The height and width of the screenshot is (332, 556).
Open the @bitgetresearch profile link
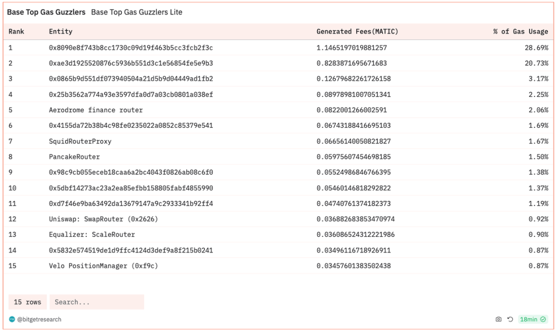click(39, 319)
